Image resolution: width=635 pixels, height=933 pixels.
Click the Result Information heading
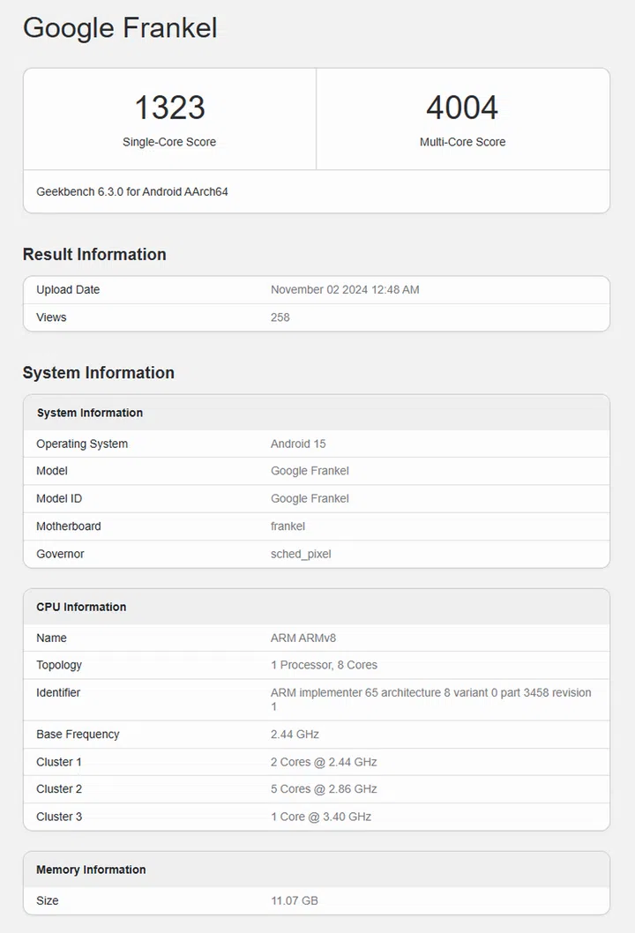tap(94, 254)
